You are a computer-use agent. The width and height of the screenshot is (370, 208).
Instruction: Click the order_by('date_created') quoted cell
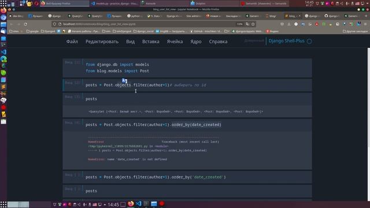187,177
